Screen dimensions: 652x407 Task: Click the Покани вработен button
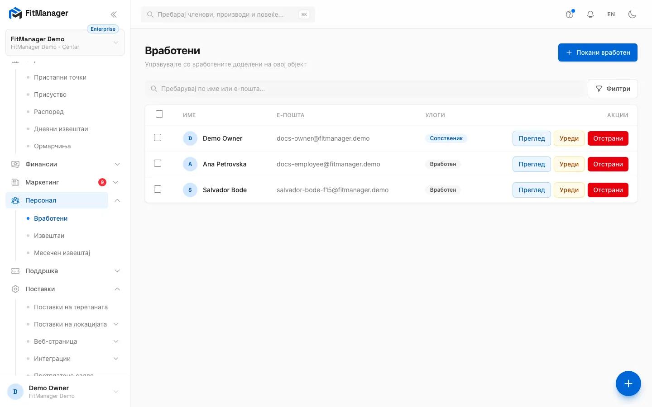tap(598, 52)
